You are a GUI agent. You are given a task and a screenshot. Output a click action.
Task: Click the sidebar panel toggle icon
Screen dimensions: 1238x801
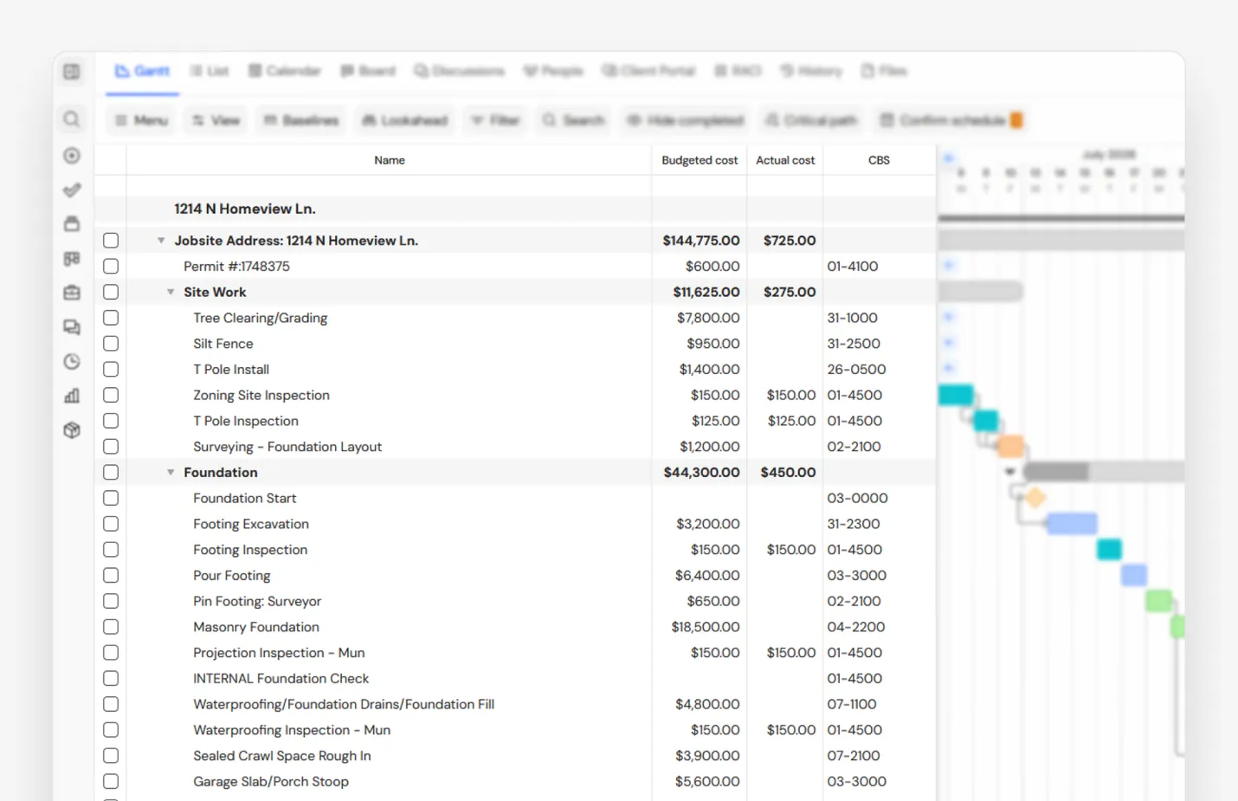click(x=72, y=72)
